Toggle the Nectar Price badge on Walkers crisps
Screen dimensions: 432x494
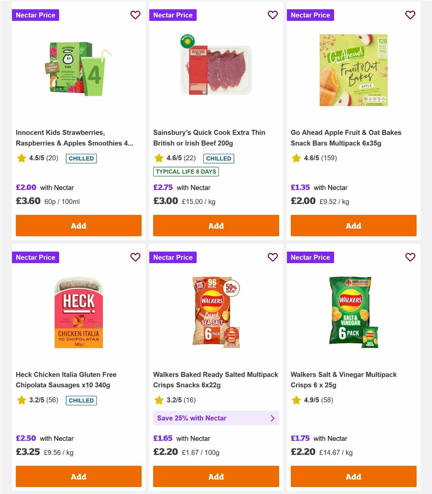(x=173, y=257)
